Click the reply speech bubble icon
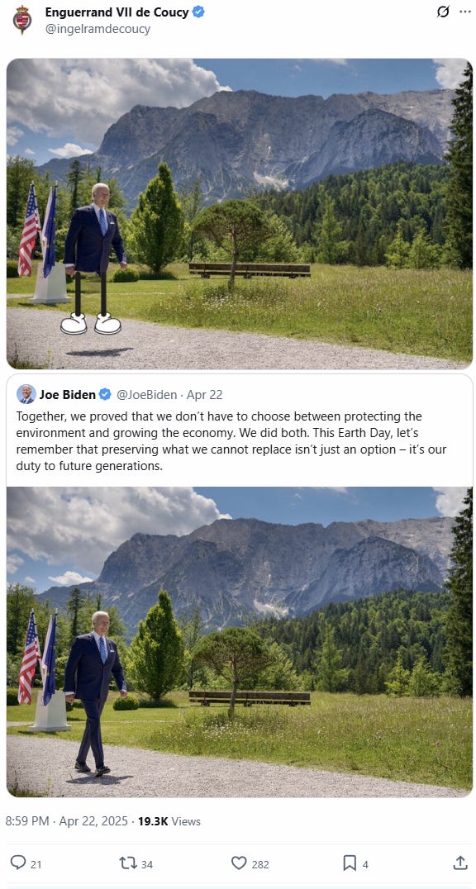 point(18,863)
